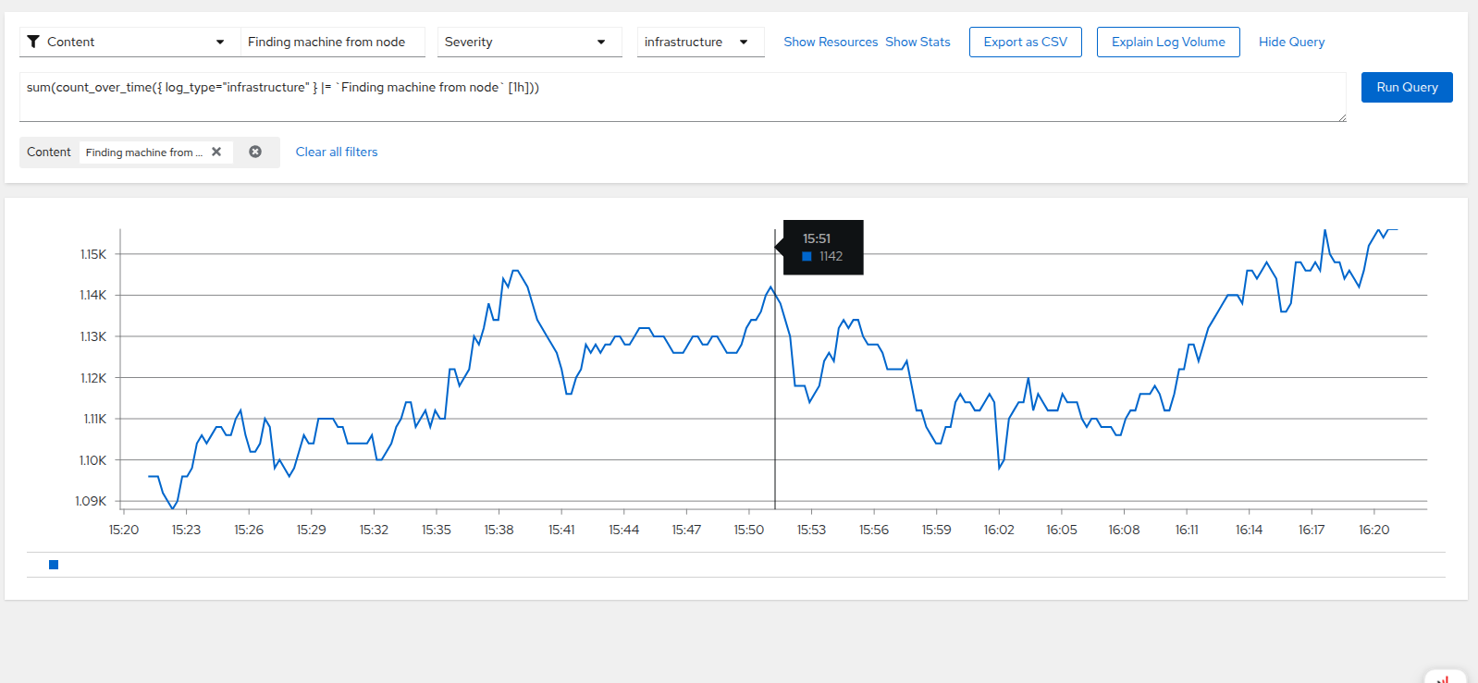Click the 15:38 label on the time axis
The width and height of the screenshot is (1478, 683).
tap(499, 530)
